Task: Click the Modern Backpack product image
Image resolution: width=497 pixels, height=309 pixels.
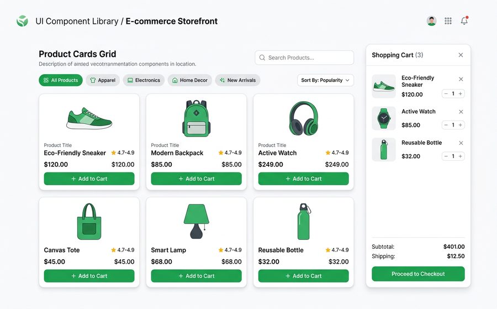Action: [196, 118]
